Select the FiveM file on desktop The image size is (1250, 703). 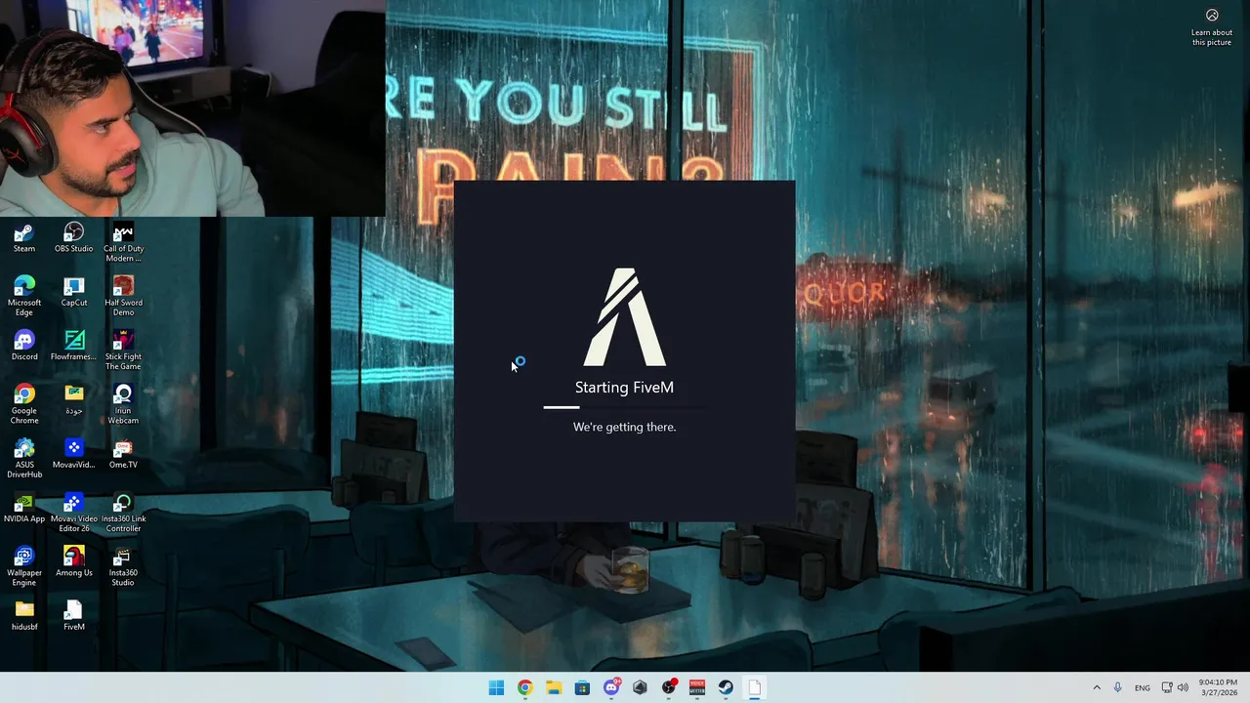tap(74, 615)
